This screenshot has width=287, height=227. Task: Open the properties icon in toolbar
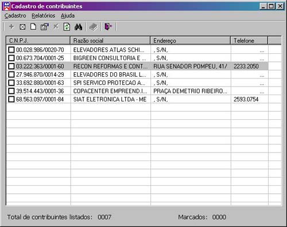[x=45, y=27]
